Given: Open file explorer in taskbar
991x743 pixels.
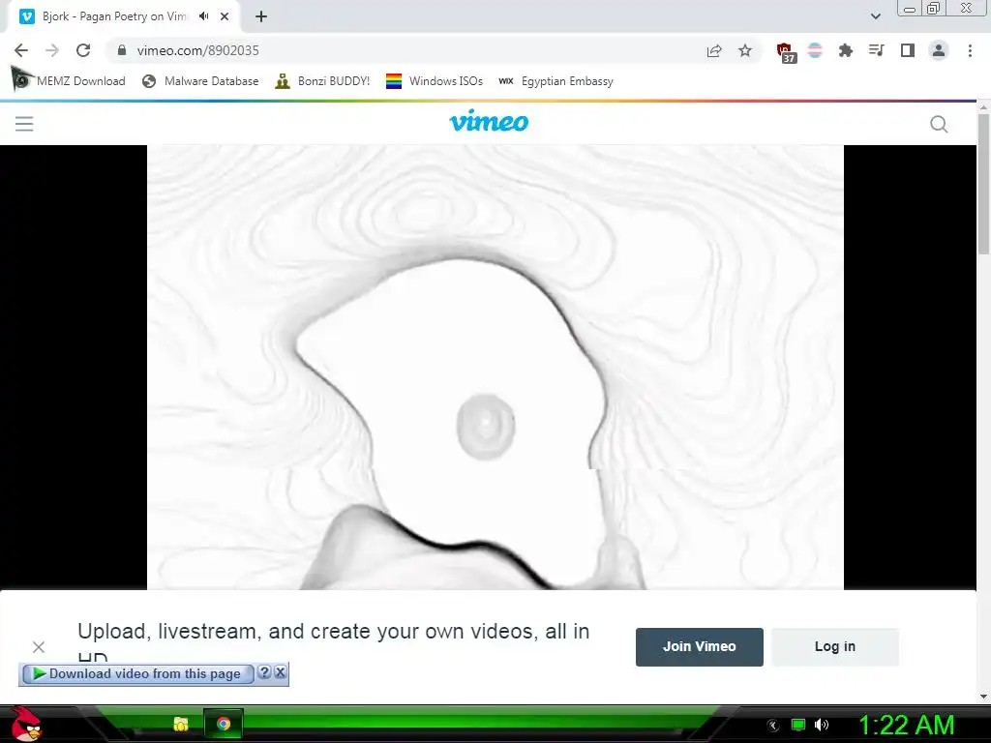Looking at the screenshot, I should click(x=181, y=724).
